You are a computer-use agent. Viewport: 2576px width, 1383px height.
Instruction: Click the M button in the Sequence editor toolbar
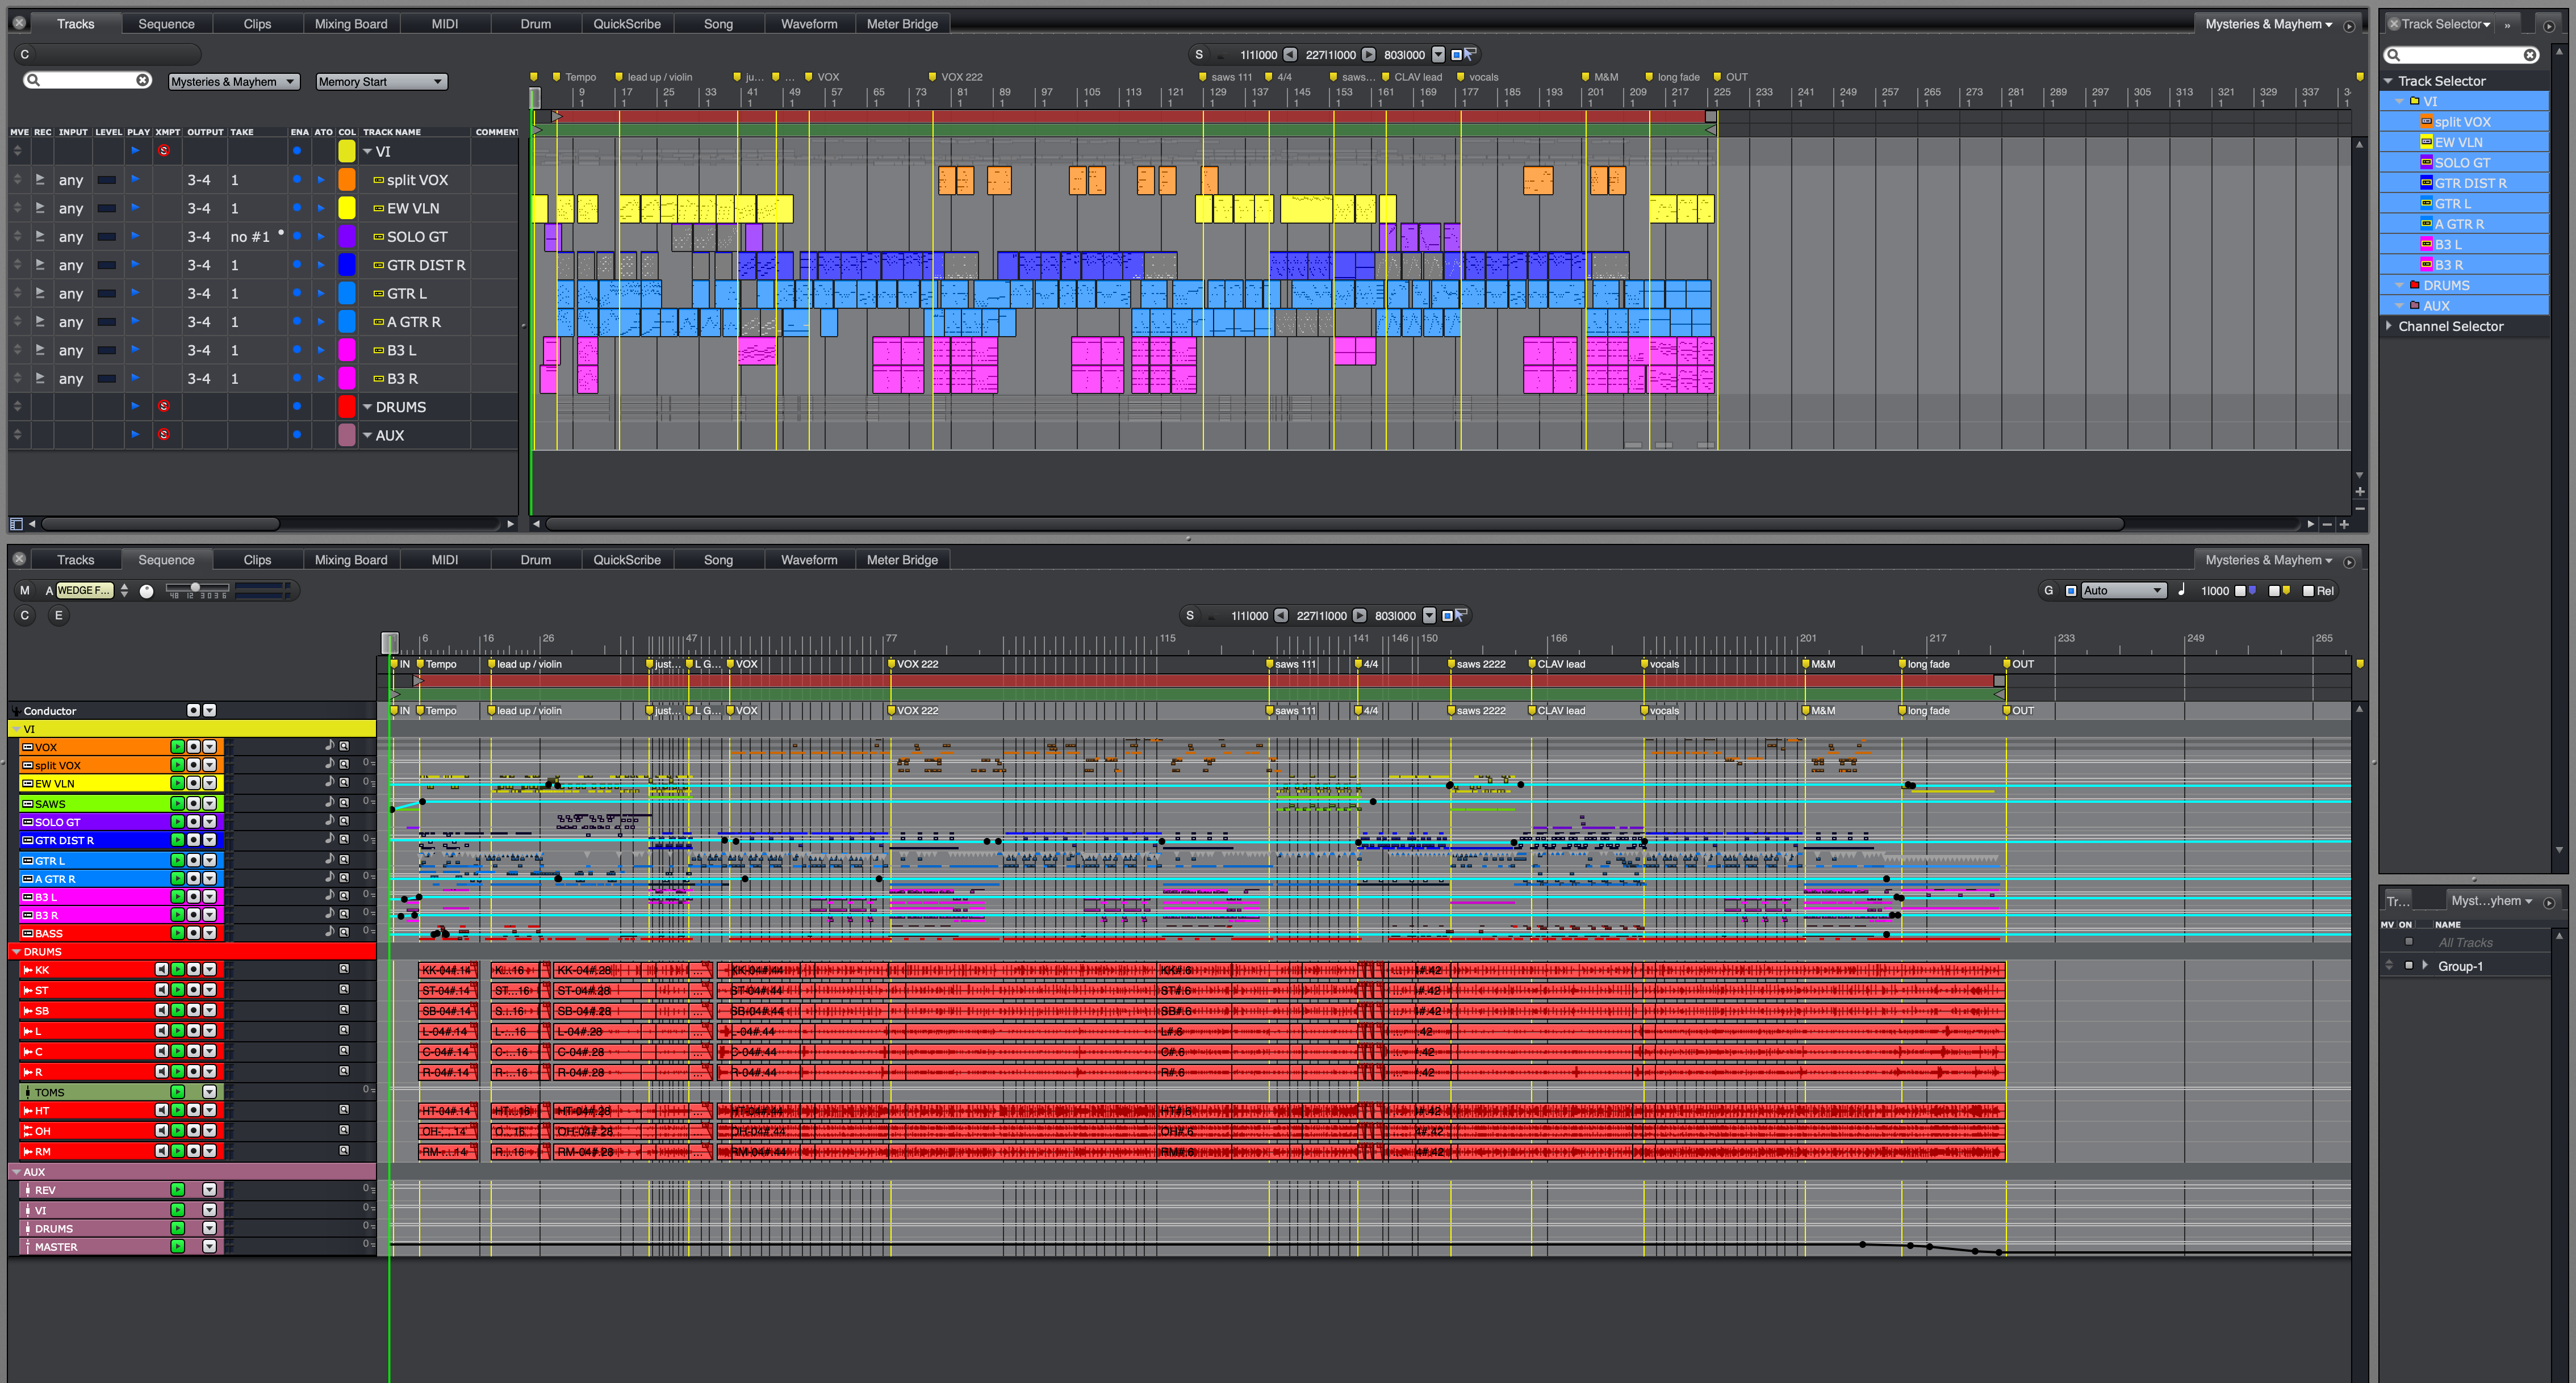tap(25, 590)
